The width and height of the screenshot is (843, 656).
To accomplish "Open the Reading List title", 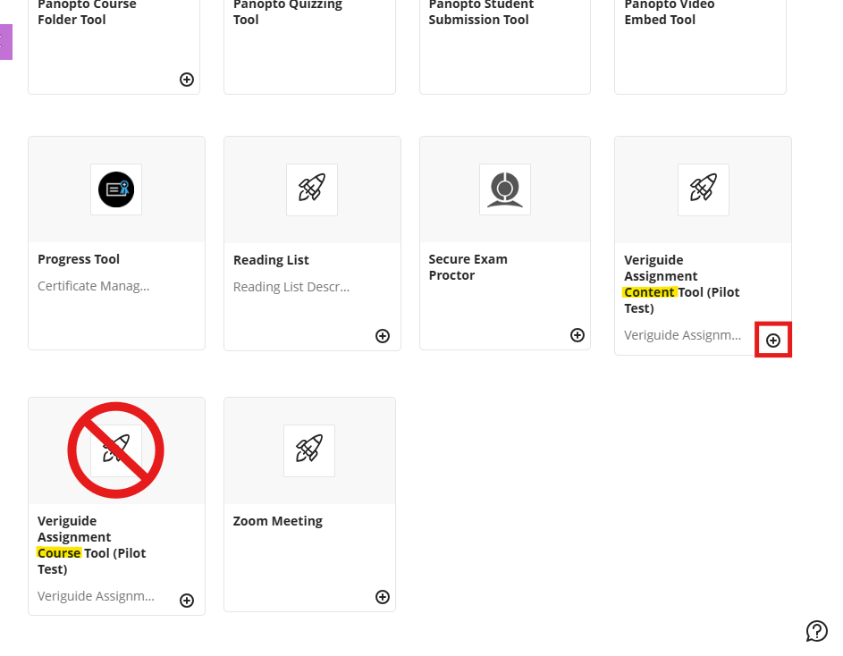I will [x=271, y=260].
